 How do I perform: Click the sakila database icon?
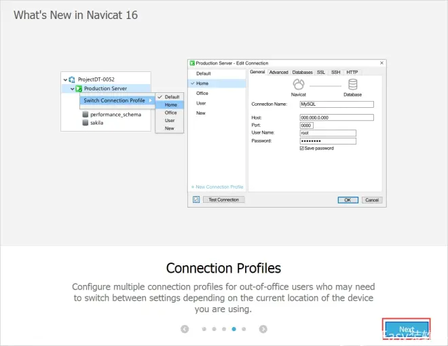(85, 123)
